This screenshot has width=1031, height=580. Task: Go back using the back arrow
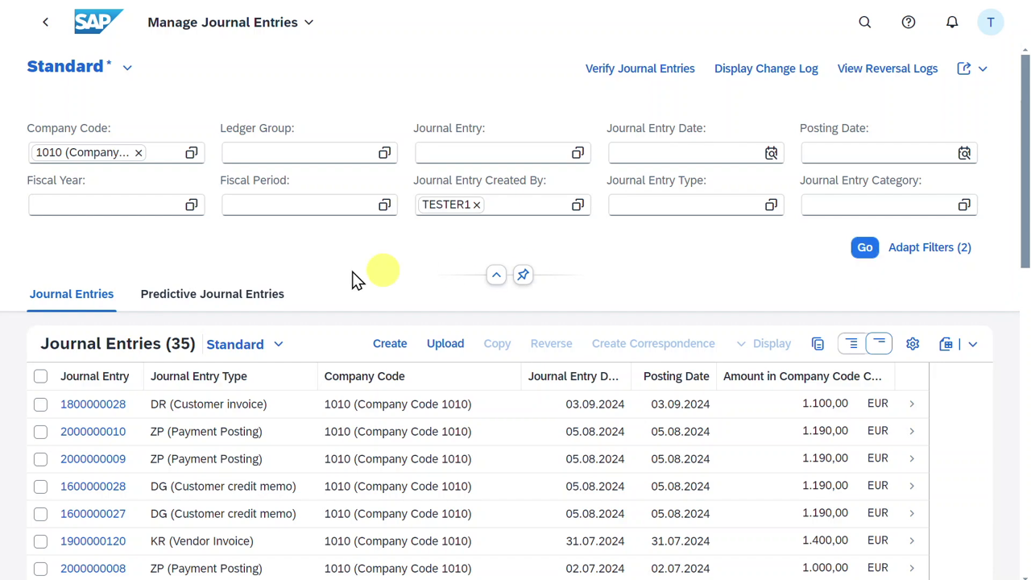tap(45, 23)
